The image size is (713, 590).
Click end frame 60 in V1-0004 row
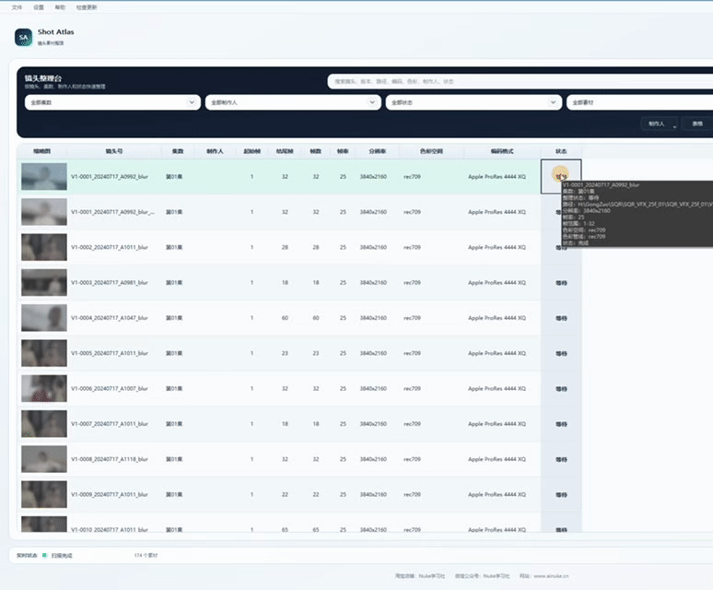(285, 318)
